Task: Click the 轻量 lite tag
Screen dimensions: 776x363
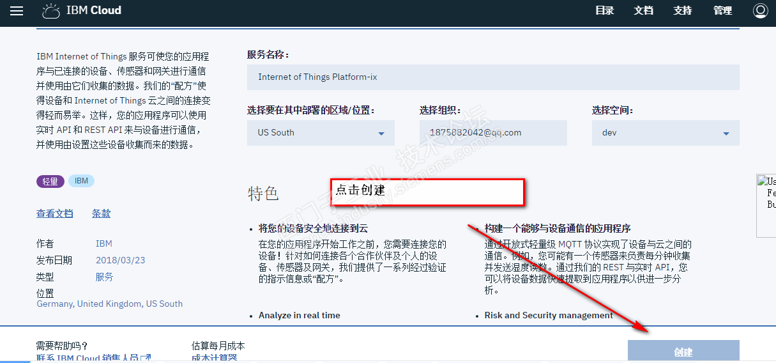Action: pos(50,181)
